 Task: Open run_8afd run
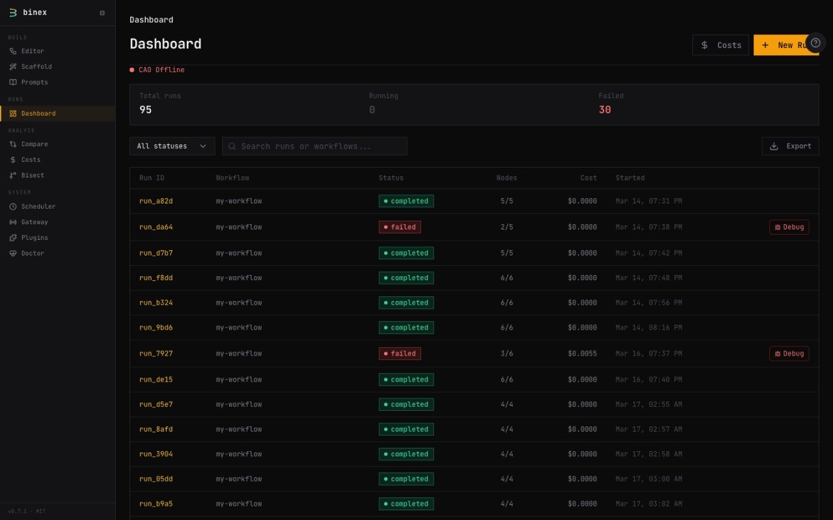tap(156, 429)
